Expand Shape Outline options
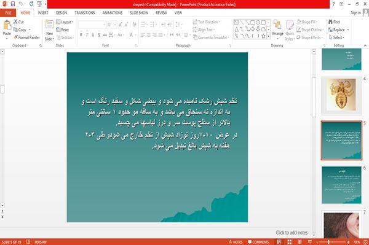Image resolution: width=369 pixels, height=245 pixels. (x=310, y=29)
